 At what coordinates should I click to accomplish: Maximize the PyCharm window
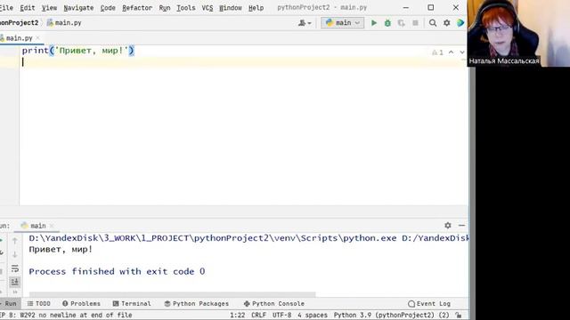coord(431,8)
